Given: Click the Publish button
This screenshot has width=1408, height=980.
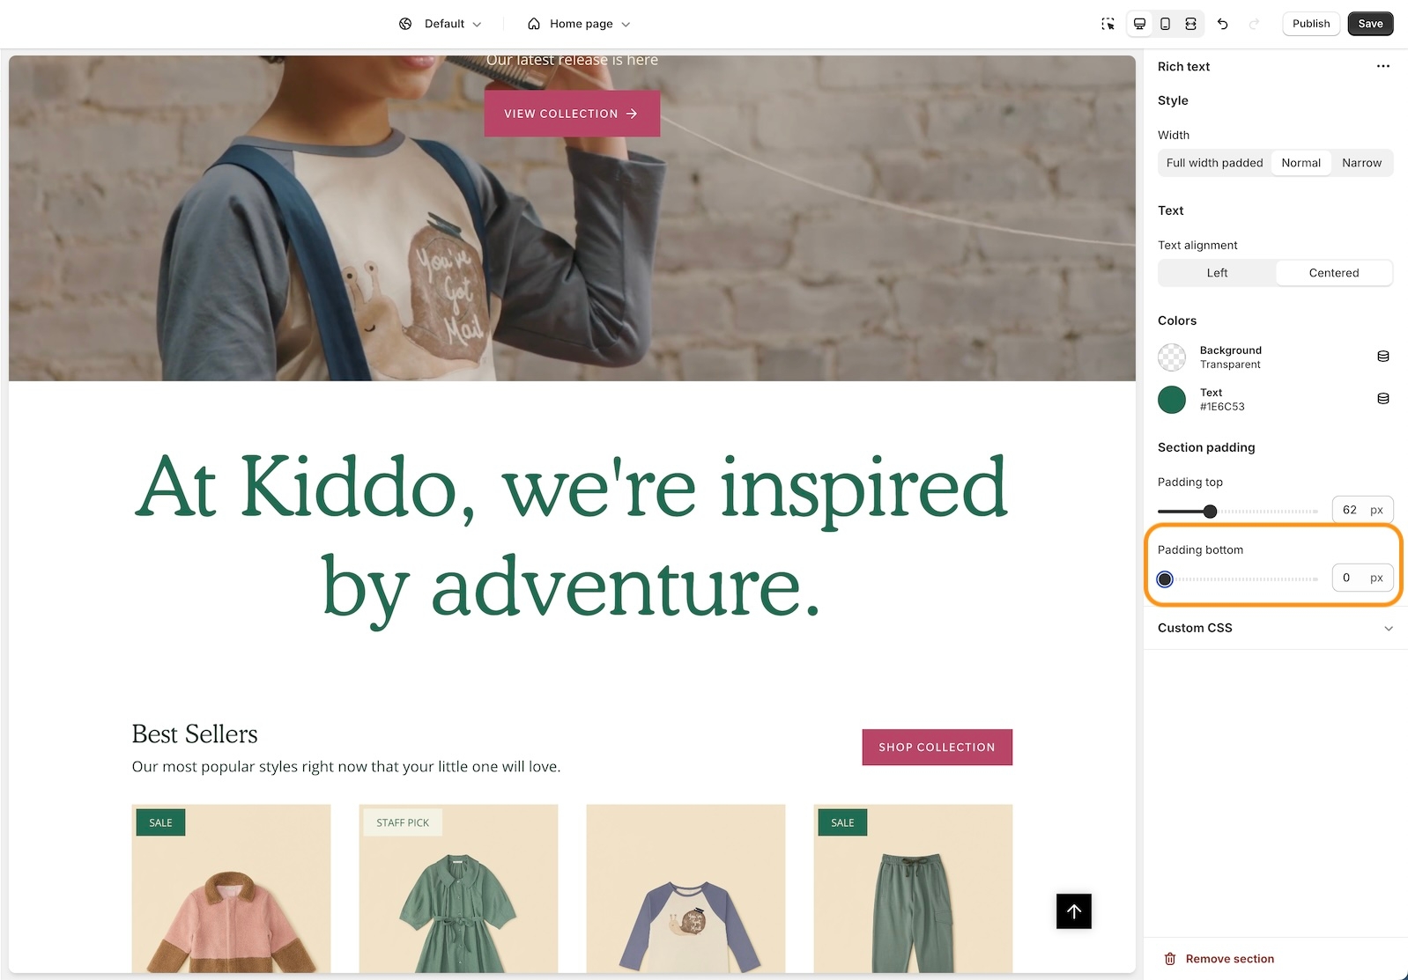Looking at the screenshot, I should (1310, 24).
